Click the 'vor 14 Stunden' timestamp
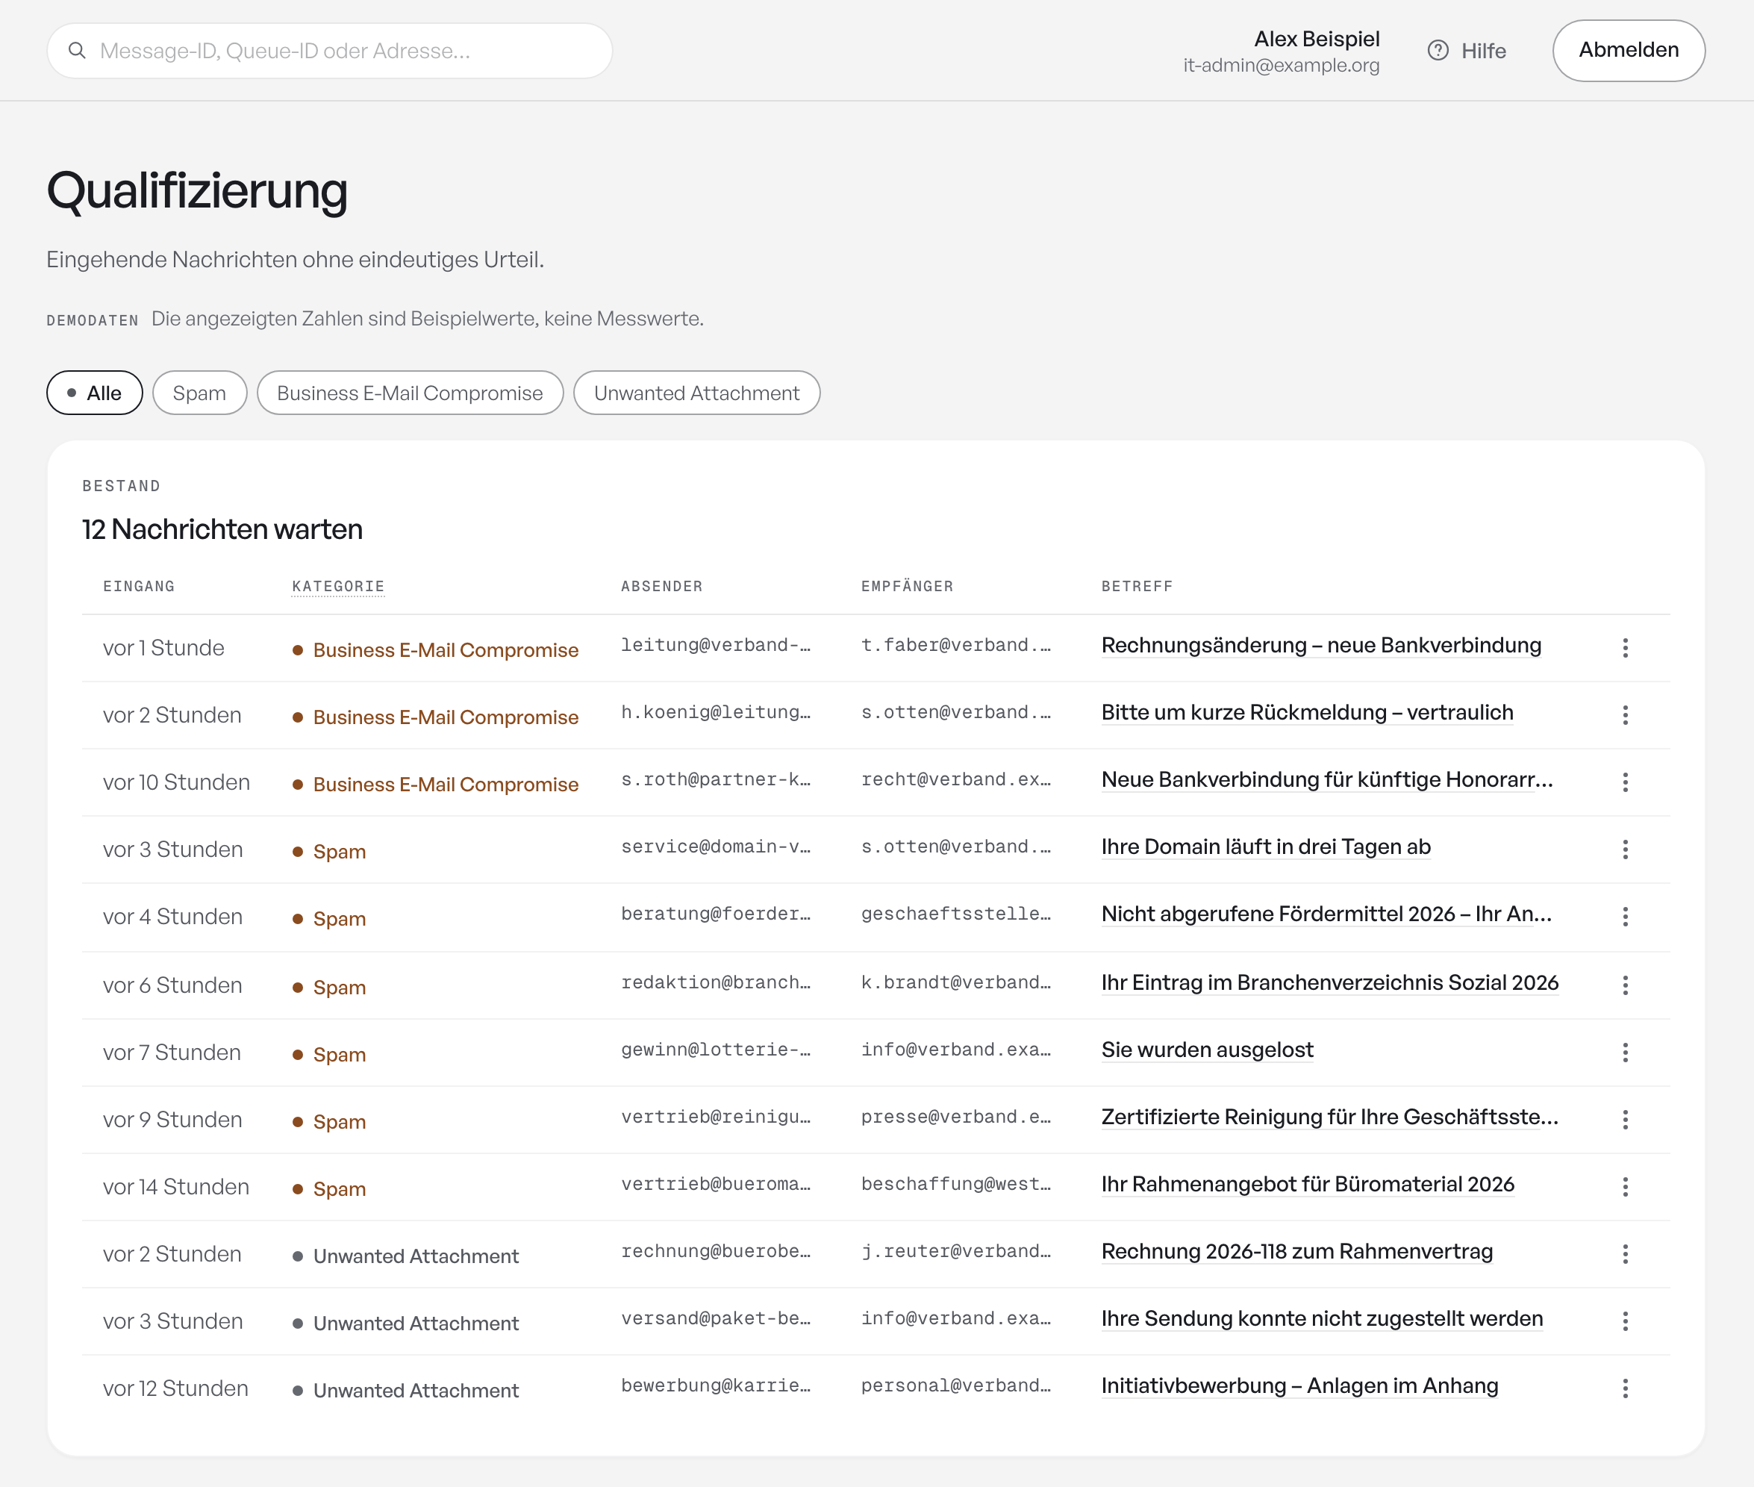Viewport: 1754px width, 1487px height. [176, 1187]
